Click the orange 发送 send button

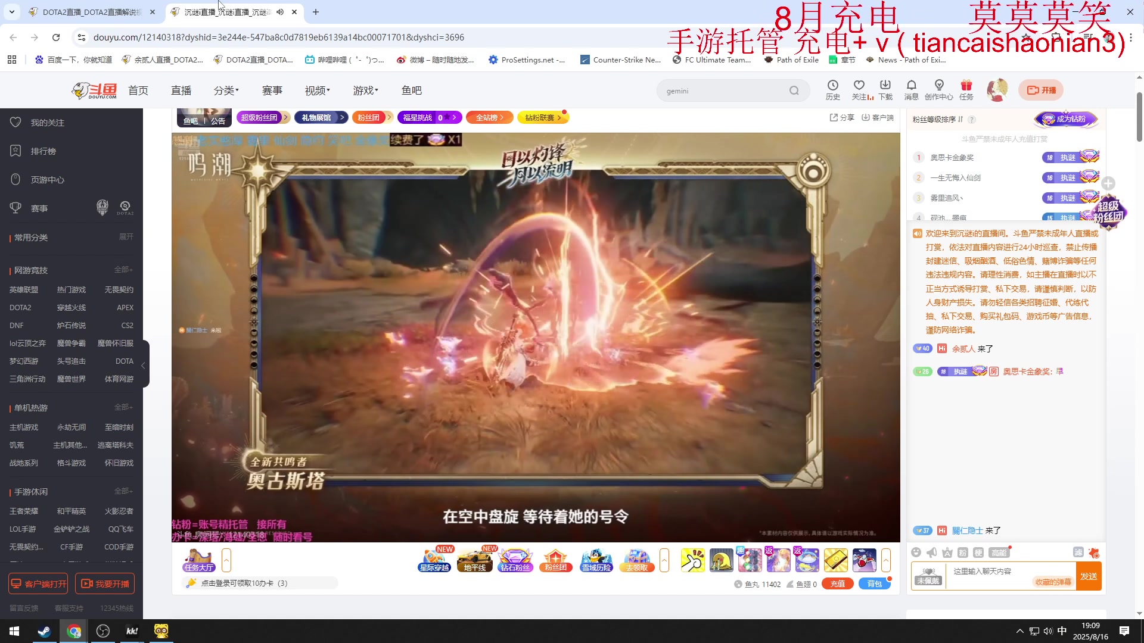1089,576
